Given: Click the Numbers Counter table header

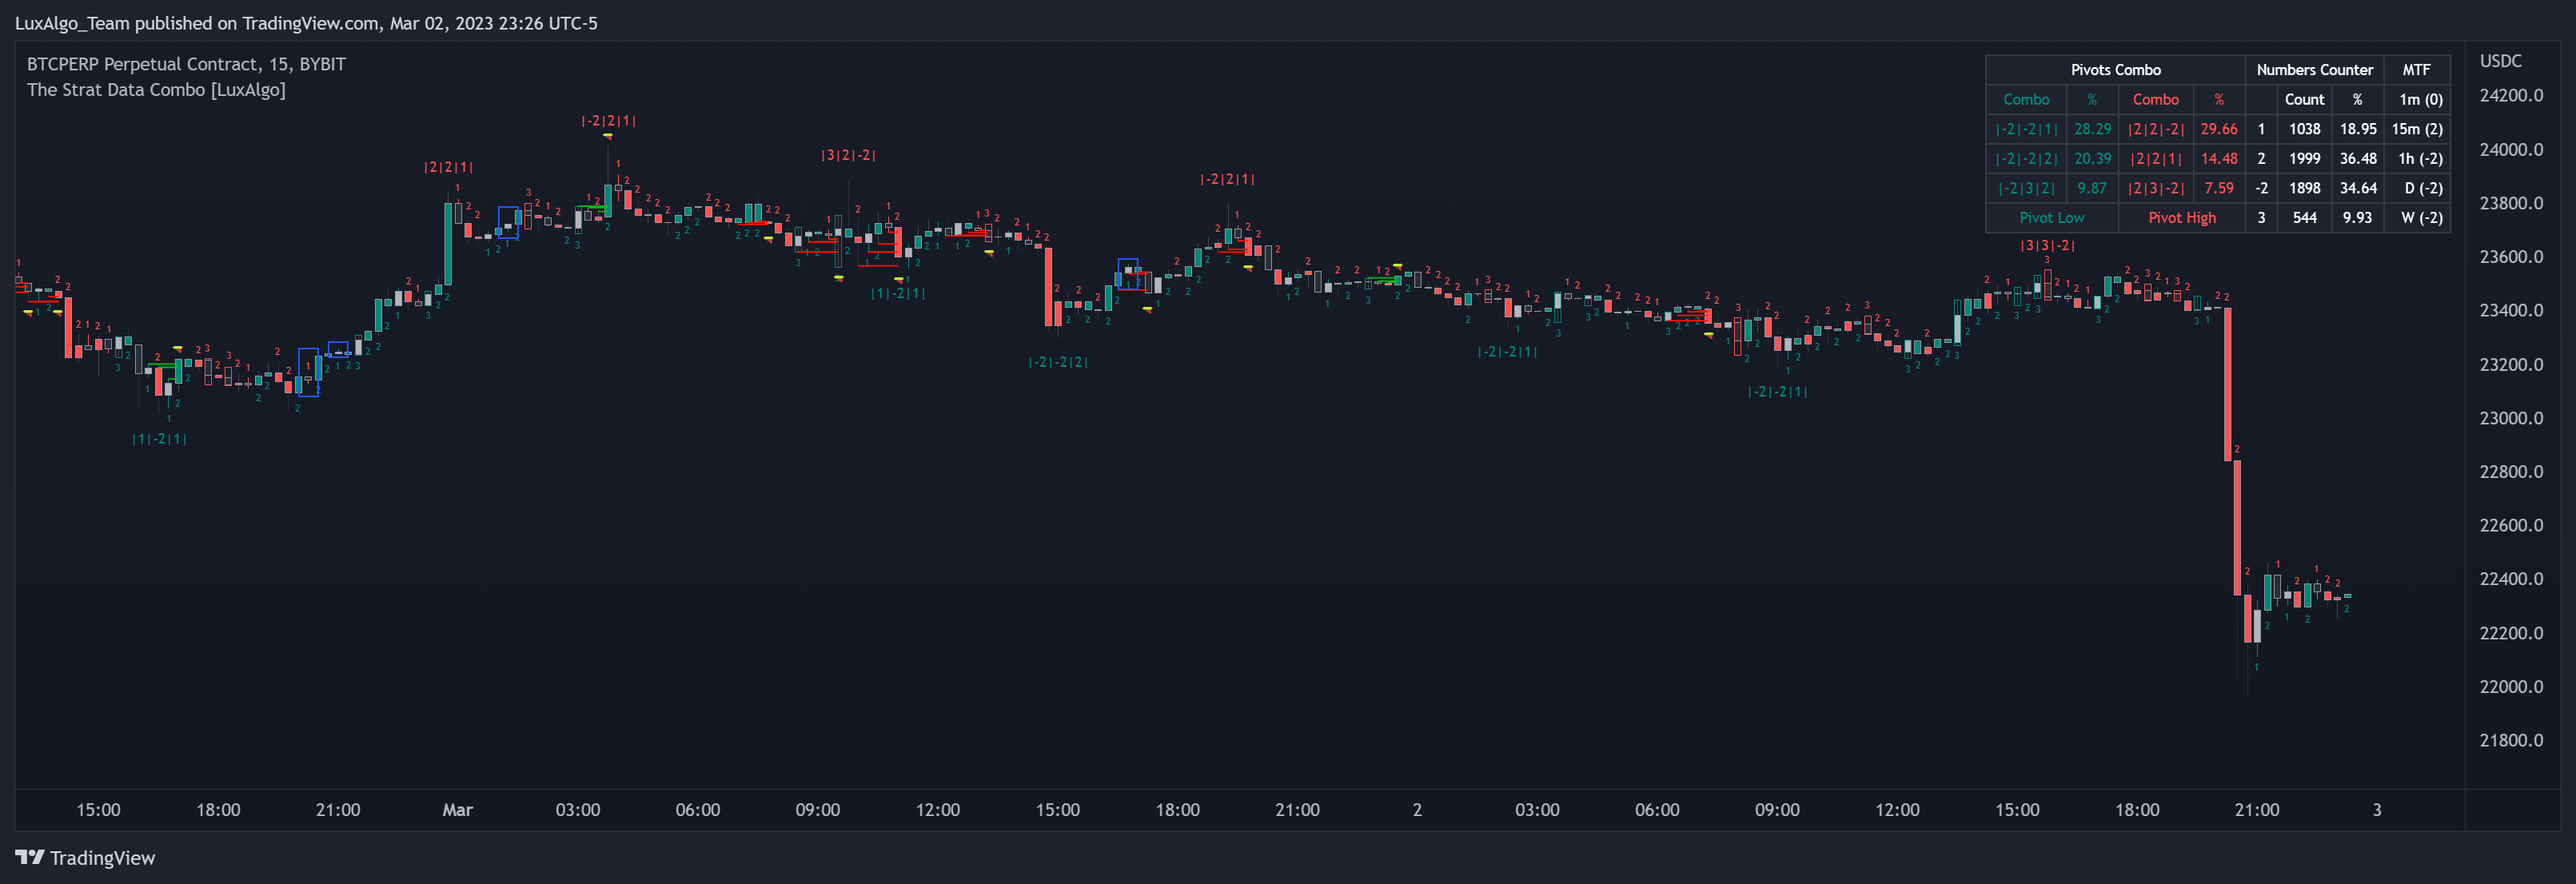Looking at the screenshot, I should [2314, 70].
